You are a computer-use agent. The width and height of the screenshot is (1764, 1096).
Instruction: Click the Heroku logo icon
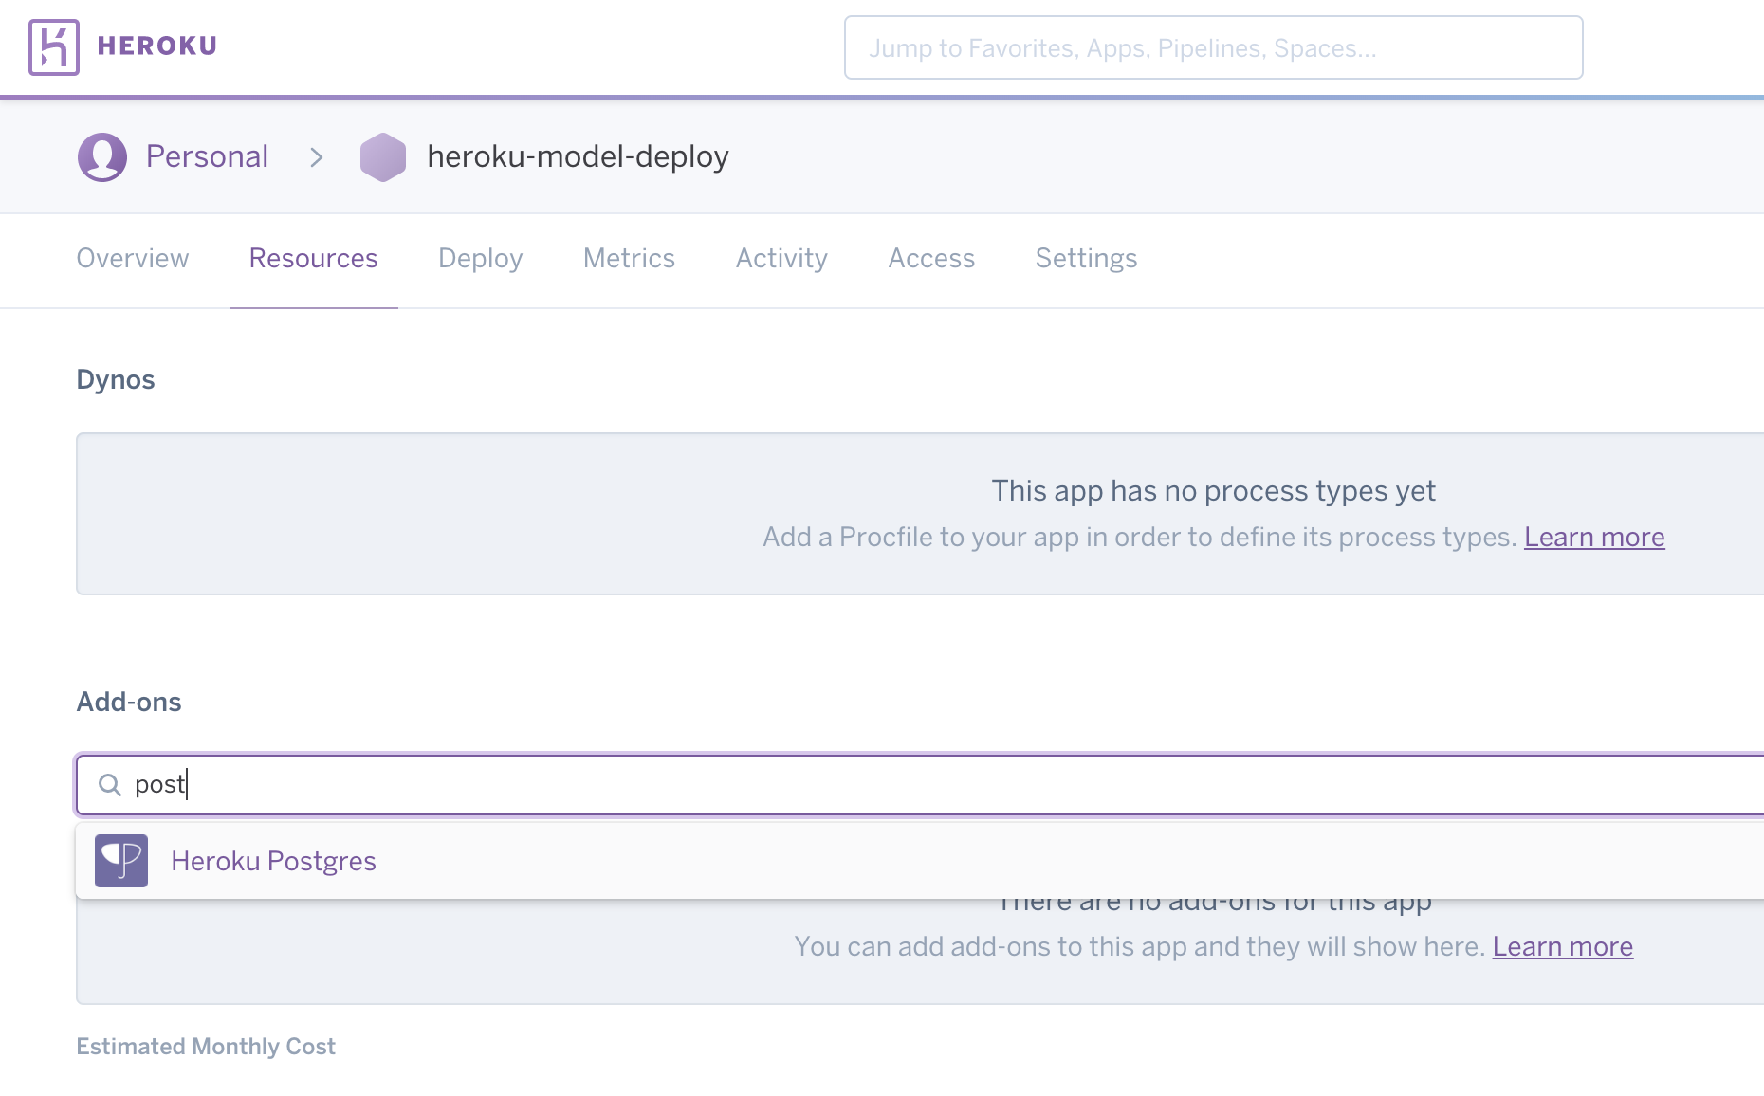[x=54, y=47]
